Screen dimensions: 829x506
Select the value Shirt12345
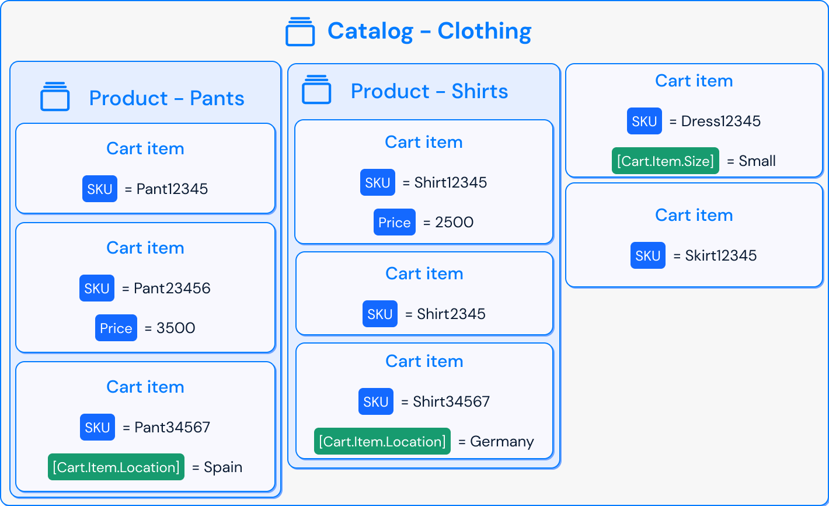[x=451, y=182]
